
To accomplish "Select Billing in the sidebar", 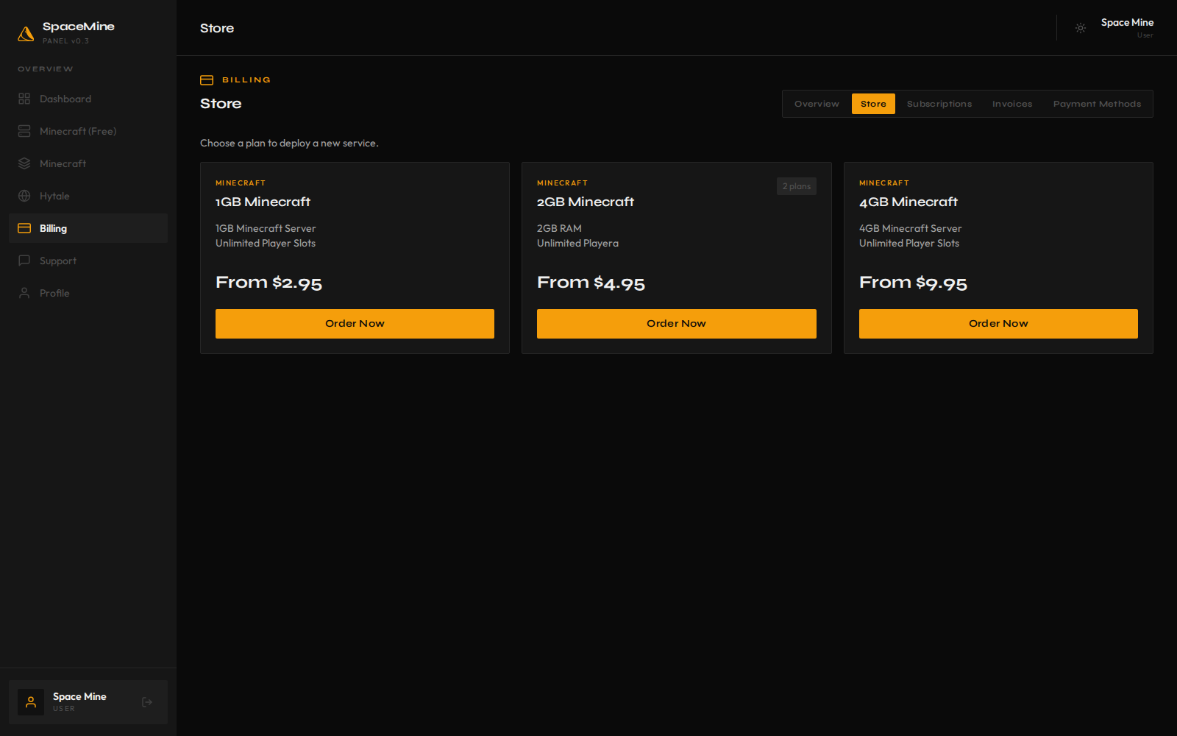I will pyautogui.click(x=88, y=228).
